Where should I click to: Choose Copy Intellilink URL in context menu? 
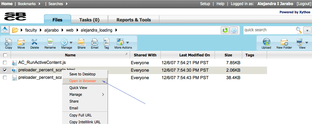85,122
